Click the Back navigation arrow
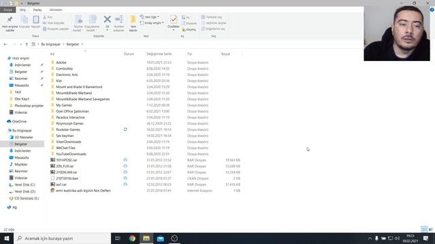435x244 pixels. click(x=5, y=44)
